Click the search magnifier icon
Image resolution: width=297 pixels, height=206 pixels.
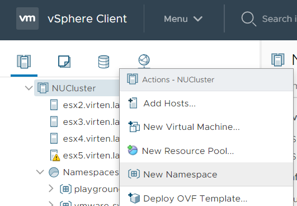[x=248, y=19]
